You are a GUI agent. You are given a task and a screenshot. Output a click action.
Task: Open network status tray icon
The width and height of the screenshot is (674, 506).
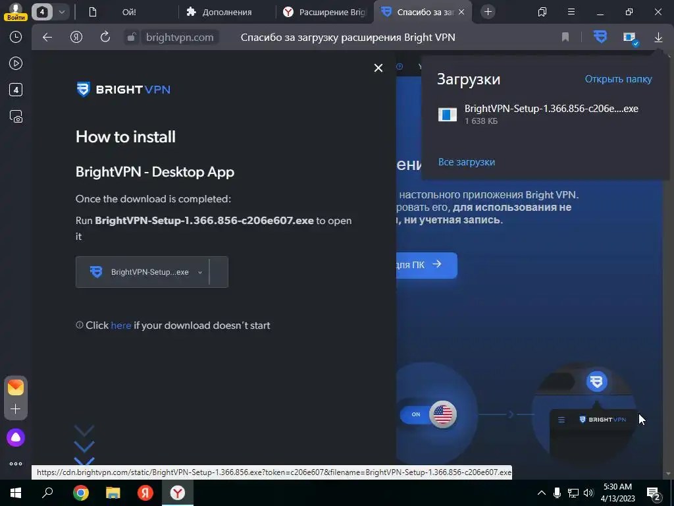click(x=573, y=493)
